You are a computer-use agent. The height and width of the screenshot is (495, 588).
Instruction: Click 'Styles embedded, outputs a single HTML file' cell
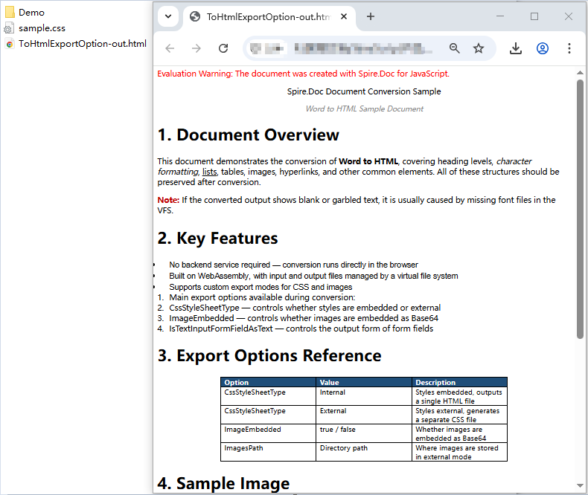[x=458, y=397]
